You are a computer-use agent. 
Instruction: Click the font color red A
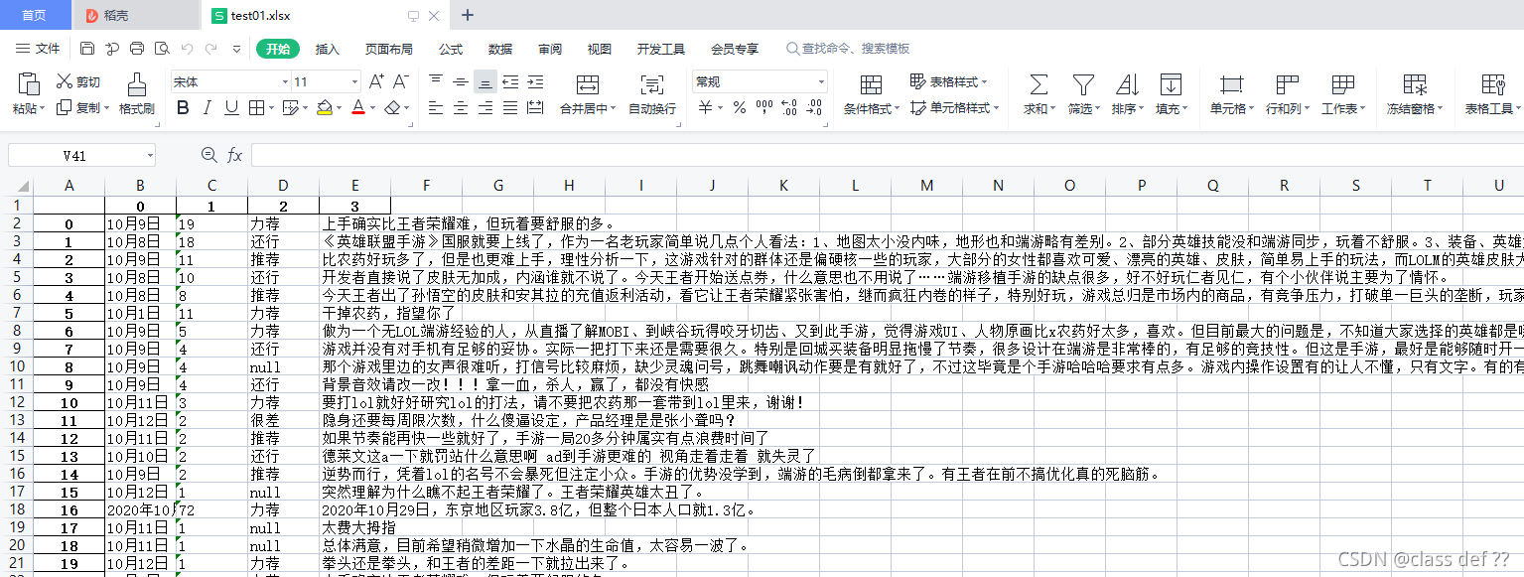(x=358, y=107)
